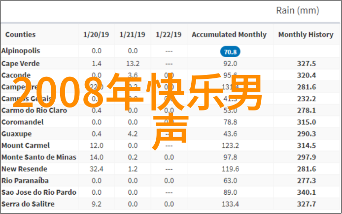342x214 pixels.
Task: Click the 327.5 monthly history value
Action: (x=306, y=64)
